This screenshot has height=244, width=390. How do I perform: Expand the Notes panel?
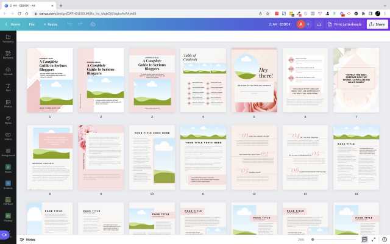pyautogui.click(x=27, y=239)
